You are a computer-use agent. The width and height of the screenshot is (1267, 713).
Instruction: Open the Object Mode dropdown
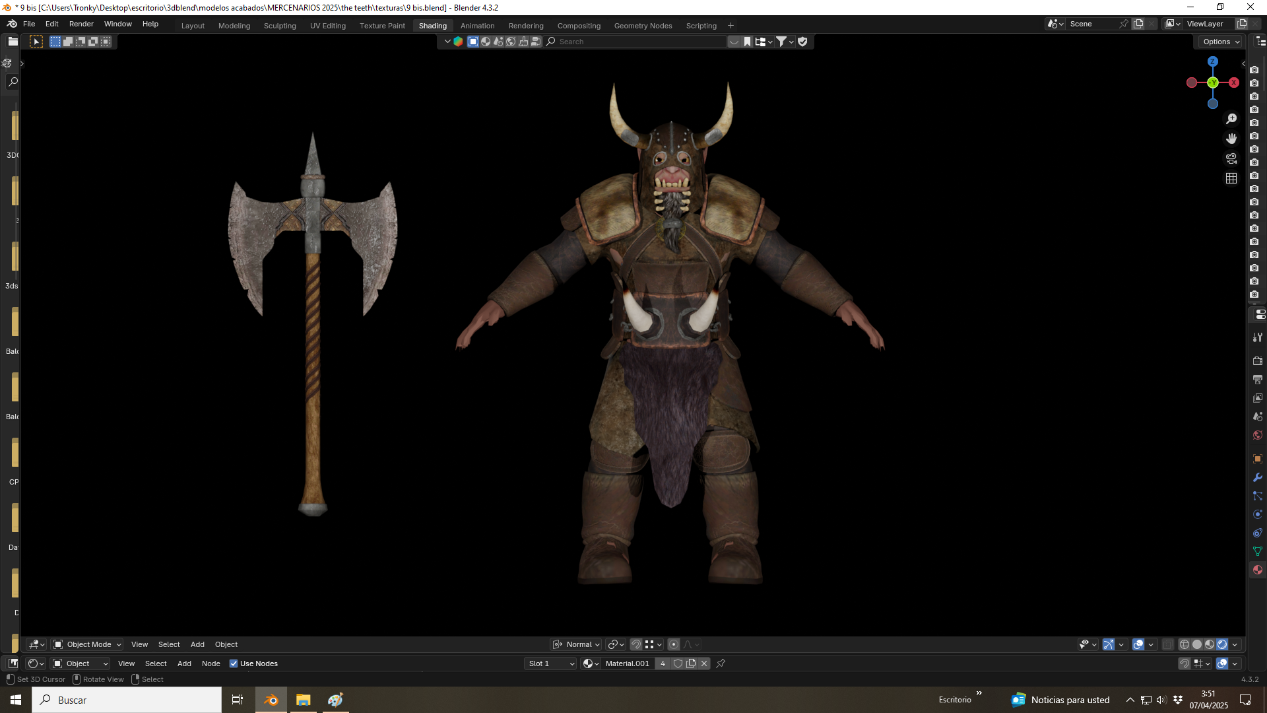(88, 644)
